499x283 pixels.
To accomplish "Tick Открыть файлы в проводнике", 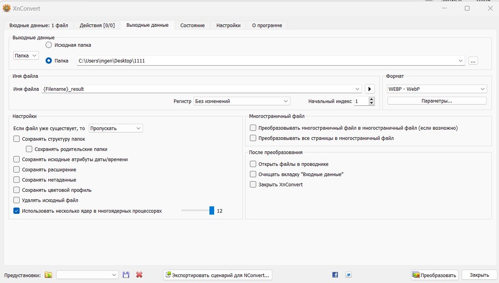I will point(253,164).
